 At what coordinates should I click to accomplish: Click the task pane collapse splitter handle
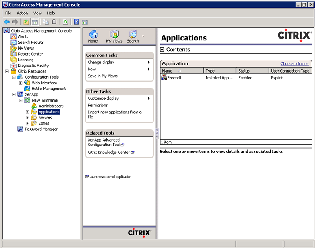[157, 133]
